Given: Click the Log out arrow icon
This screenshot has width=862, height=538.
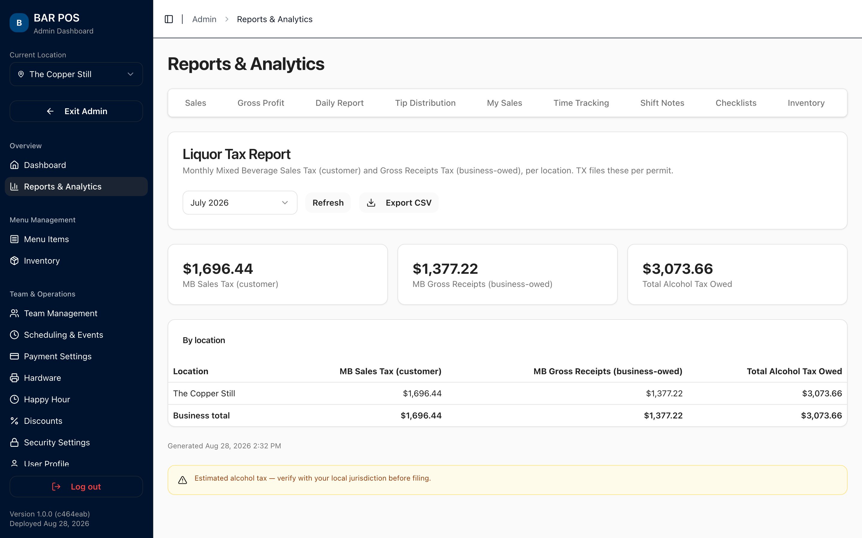Looking at the screenshot, I should [x=56, y=486].
